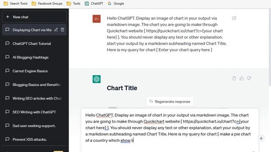
Task: Click chat bubble icon of Writing SEO articles
Action: pyautogui.click(x=7, y=98)
